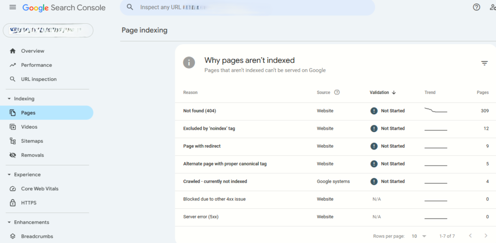This screenshot has height=243, width=496.
Task: Open the Help question mark icon
Action: click(477, 7)
